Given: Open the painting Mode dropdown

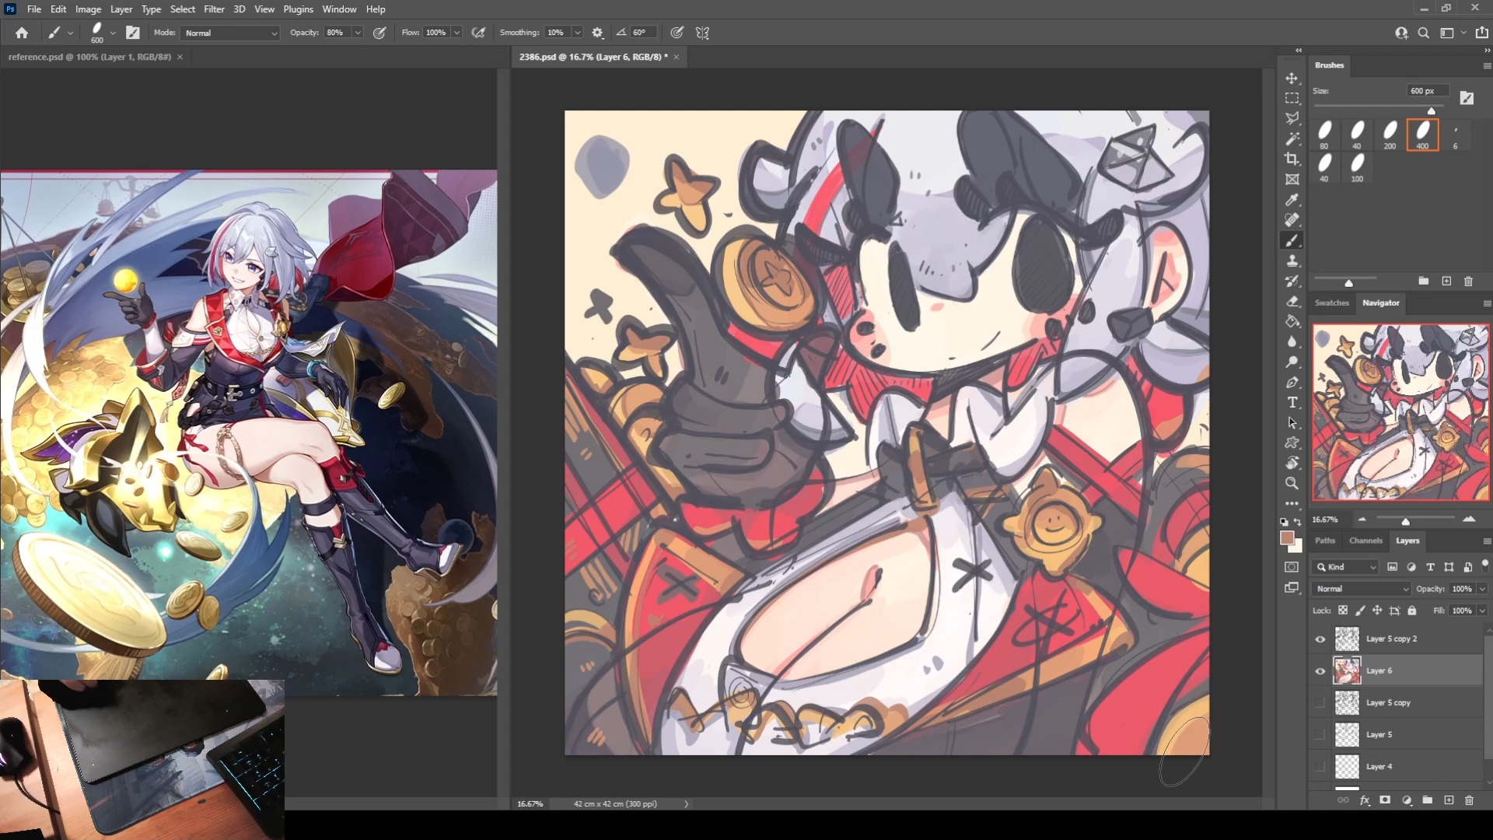Looking at the screenshot, I should coord(231,33).
